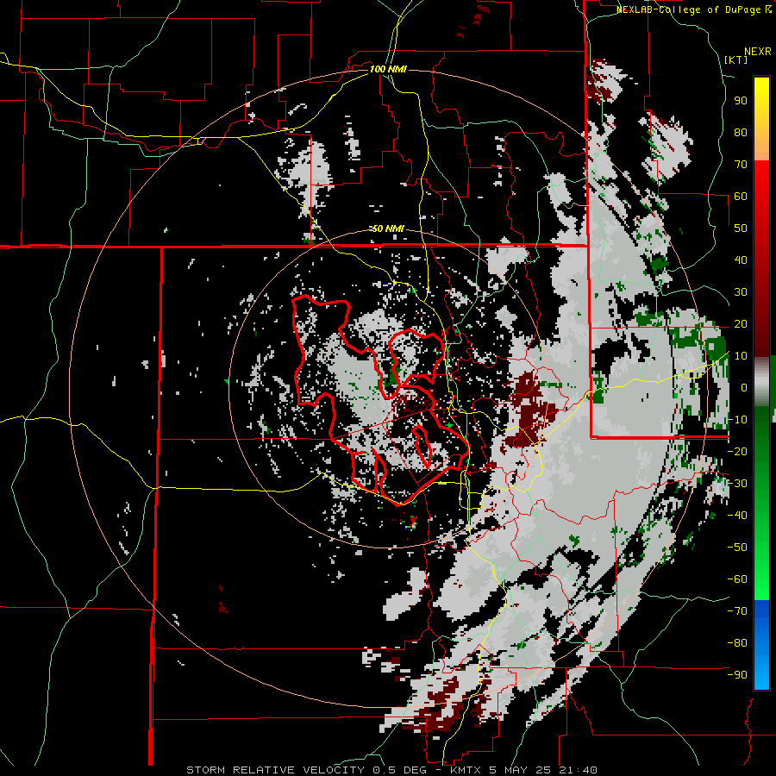This screenshot has height=776, width=776.
Task: Click the 100 NMI range ring label
Action: click(x=388, y=69)
